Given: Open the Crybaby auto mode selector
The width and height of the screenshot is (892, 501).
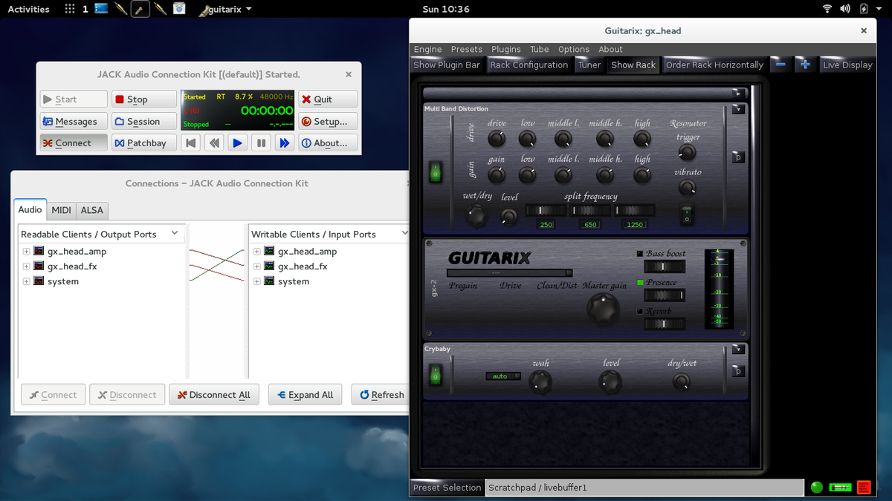Looking at the screenshot, I should click(x=503, y=376).
